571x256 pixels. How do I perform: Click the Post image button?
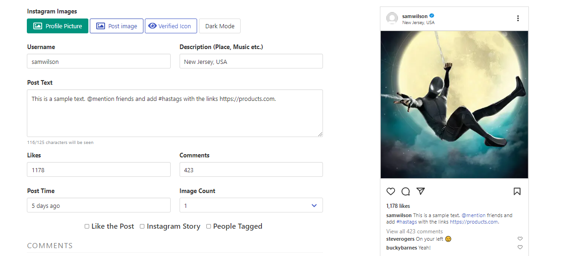pyautogui.click(x=117, y=26)
